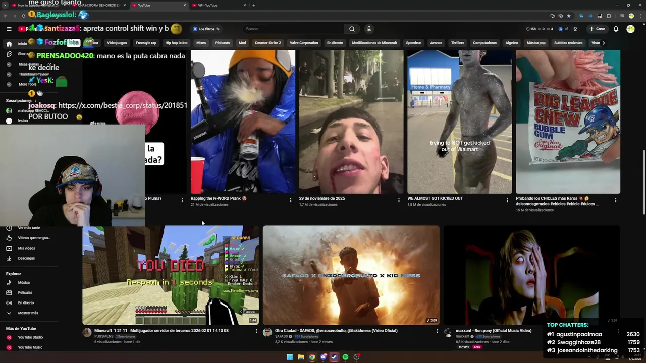This screenshot has width=646, height=363.
Task: Open options for the Otra Ciudad video
Action: [x=437, y=331]
